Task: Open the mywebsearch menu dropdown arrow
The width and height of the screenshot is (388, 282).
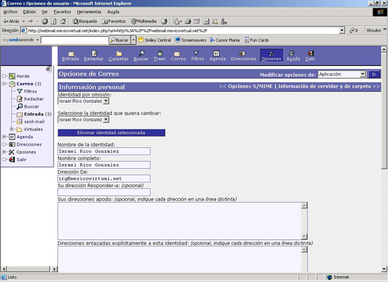Action: [38, 40]
